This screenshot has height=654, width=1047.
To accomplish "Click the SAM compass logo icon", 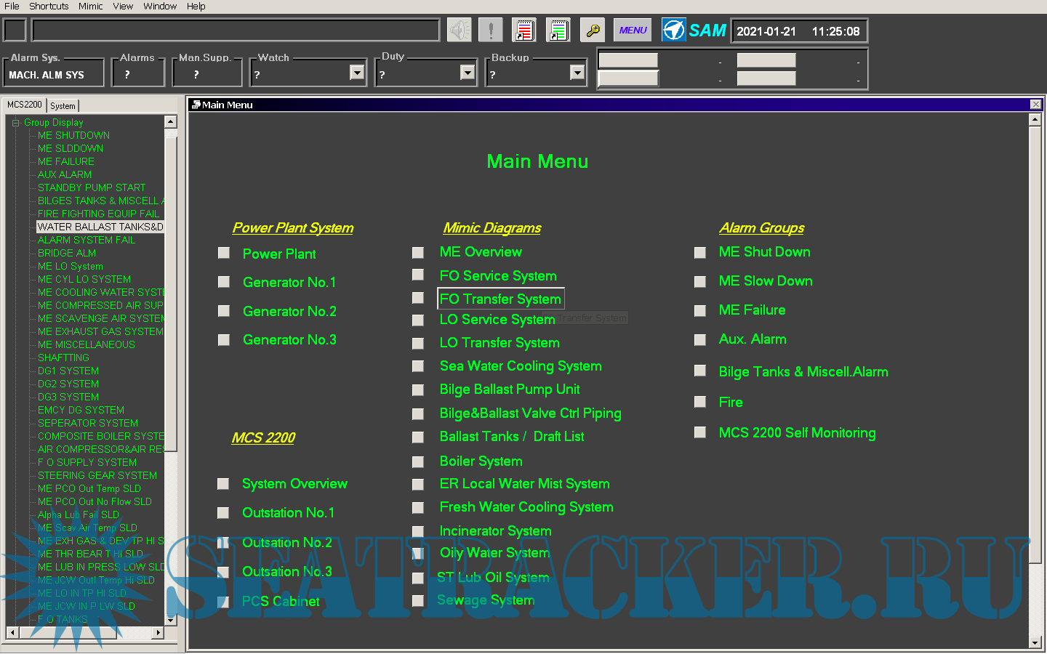I will [673, 31].
